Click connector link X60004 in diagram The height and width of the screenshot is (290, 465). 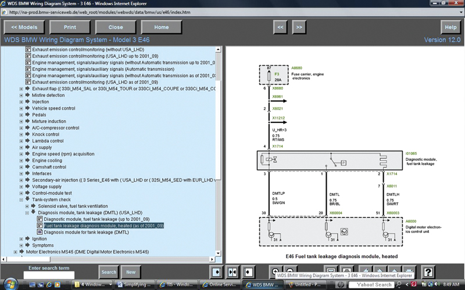[336, 213]
